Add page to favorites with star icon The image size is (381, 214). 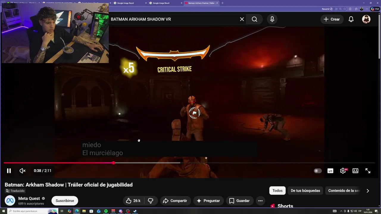[345, 9]
